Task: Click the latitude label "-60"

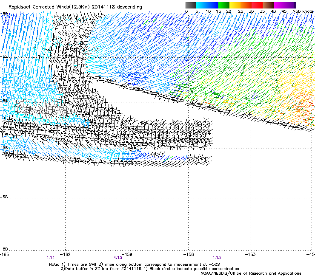Action: click(x=4, y=249)
